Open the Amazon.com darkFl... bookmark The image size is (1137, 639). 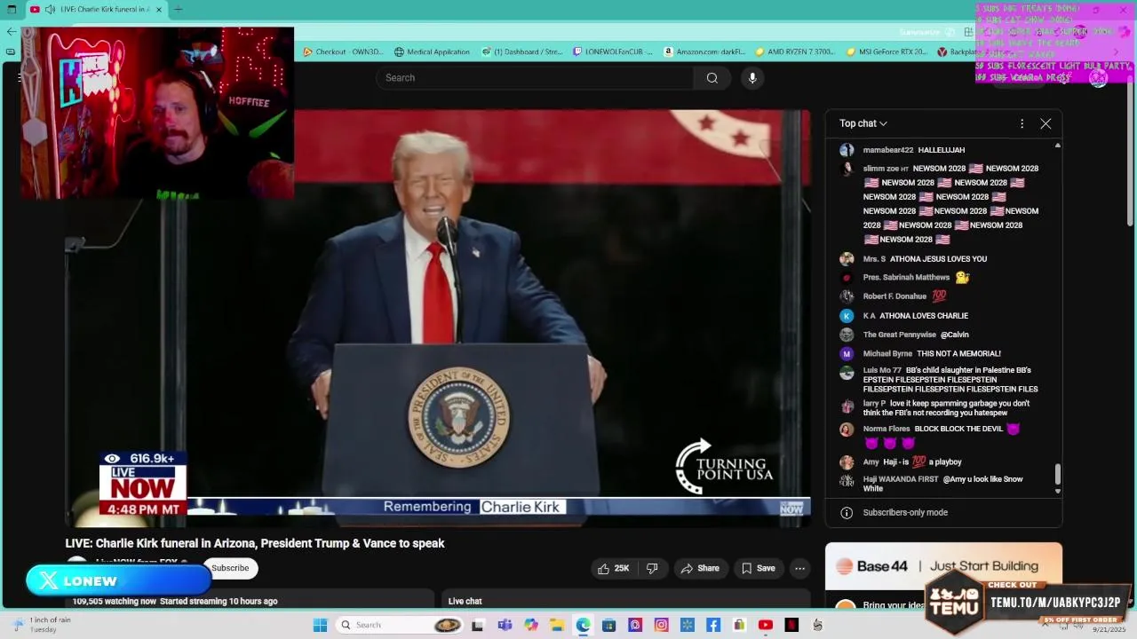(704, 51)
